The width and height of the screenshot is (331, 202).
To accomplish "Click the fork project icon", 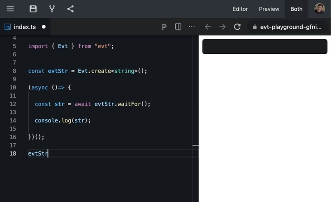I will 52,9.
